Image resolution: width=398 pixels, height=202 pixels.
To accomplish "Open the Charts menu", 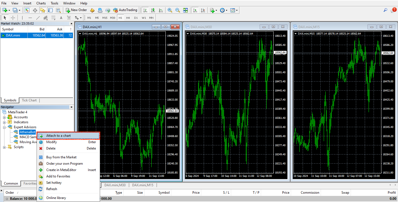I will pyautogui.click(x=41, y=3).
